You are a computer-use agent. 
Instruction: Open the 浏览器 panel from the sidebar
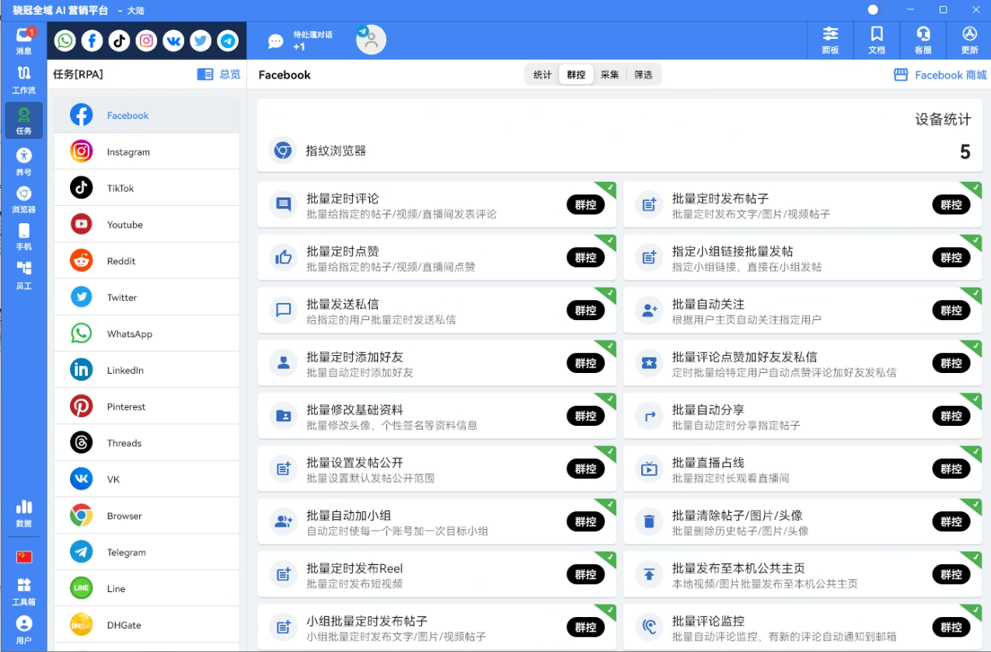pyautogui.click(x=23, y=199)
